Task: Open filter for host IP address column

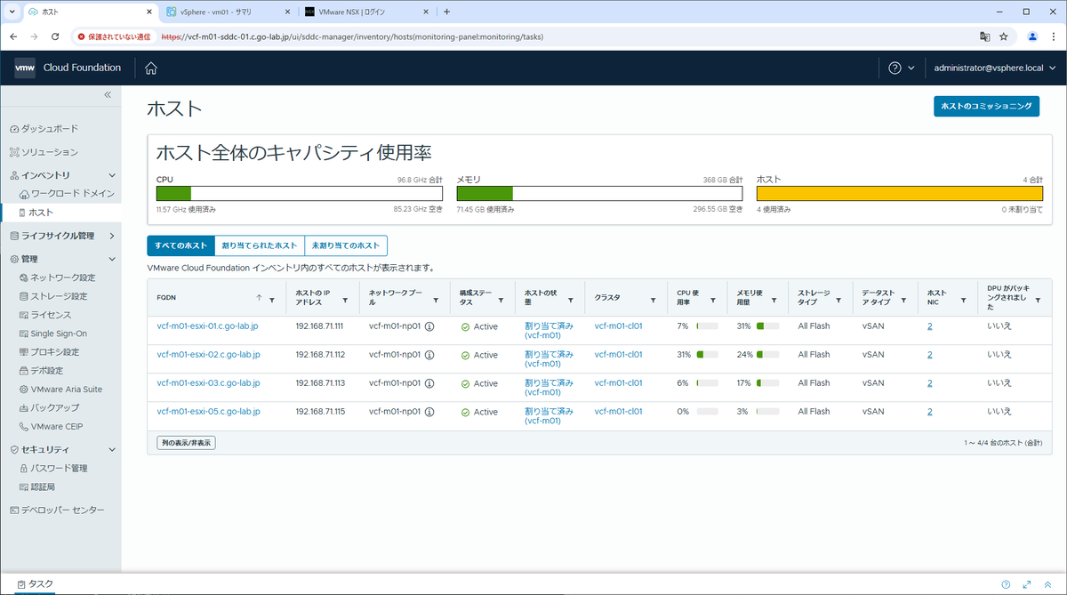Action: pos(345,300)
